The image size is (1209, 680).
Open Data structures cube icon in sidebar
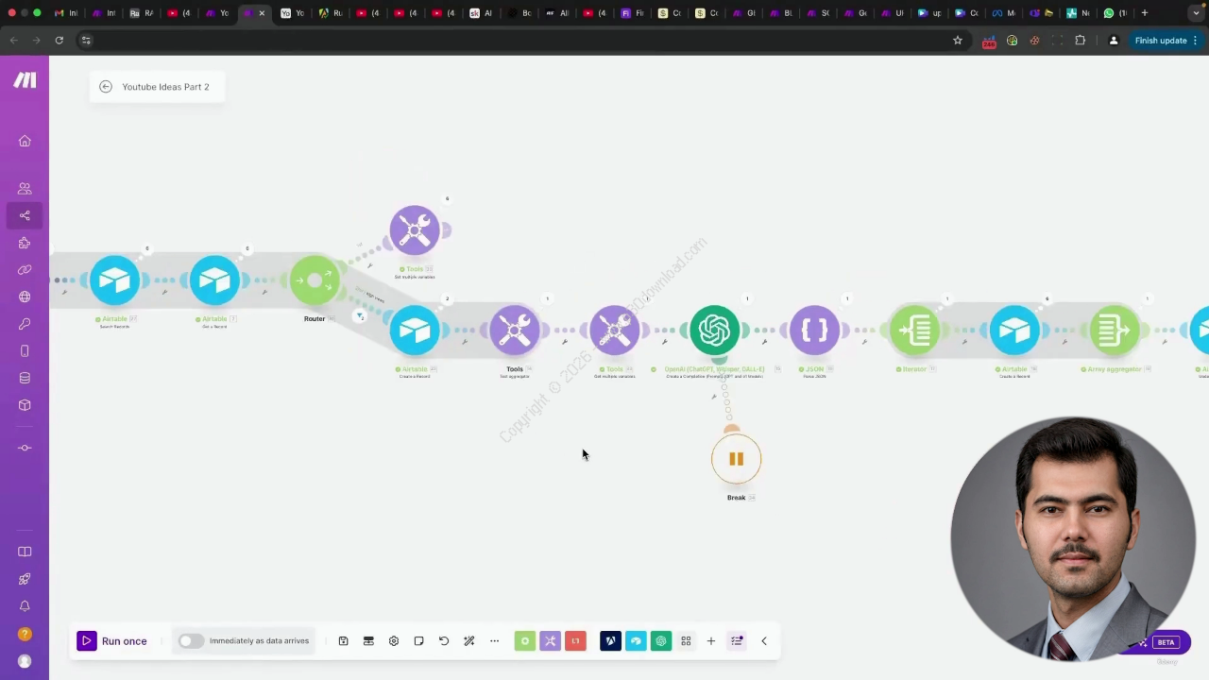coord(25,405)
